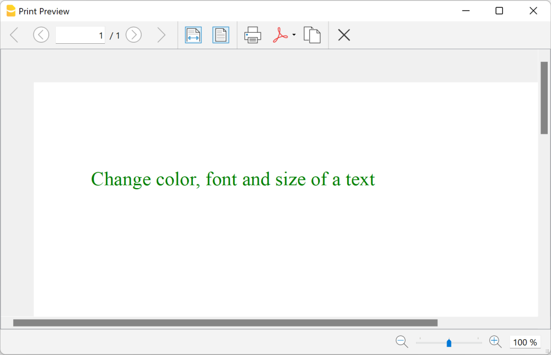This screenshot has height=355, width=551.
Task: Select the zoom percentage field
Action: [x=524, y=341]
